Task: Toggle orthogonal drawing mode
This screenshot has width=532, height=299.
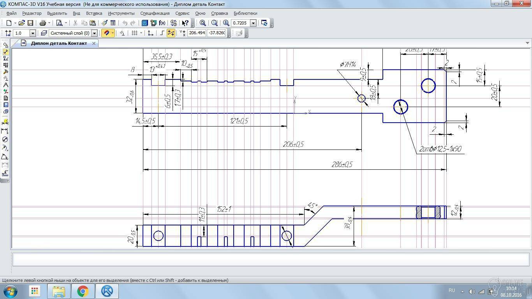Action: tap(162, 33)
